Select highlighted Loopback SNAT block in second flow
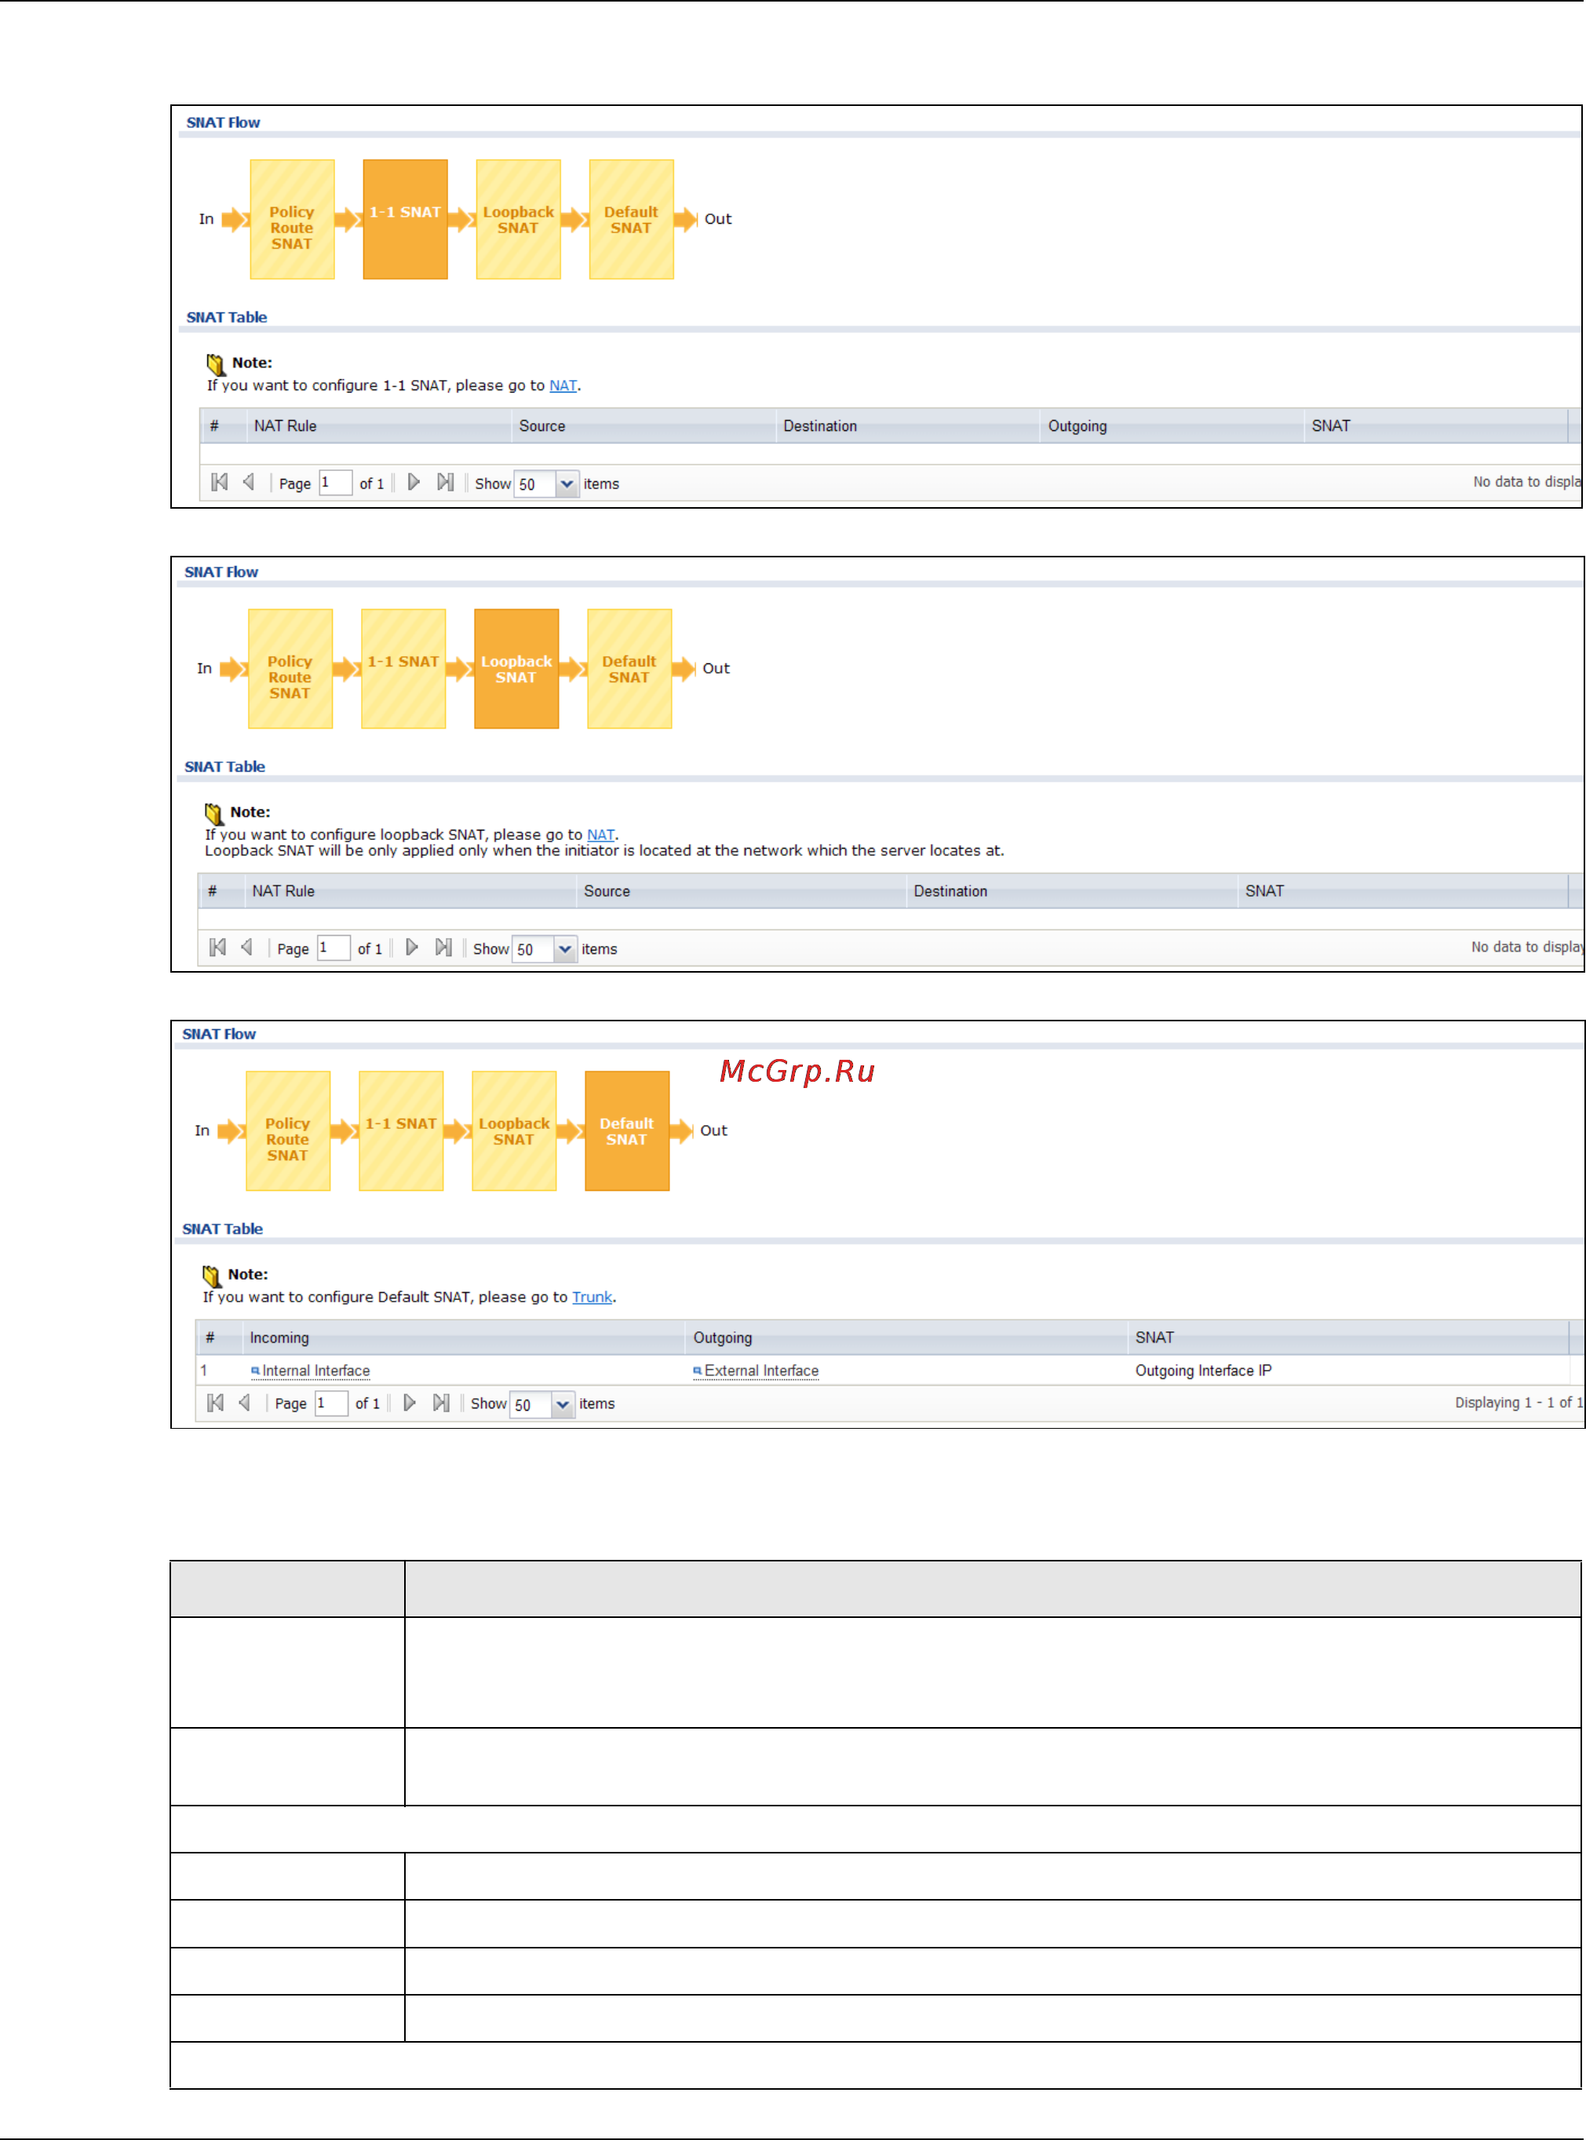1586x2140 pixels. 516,669
